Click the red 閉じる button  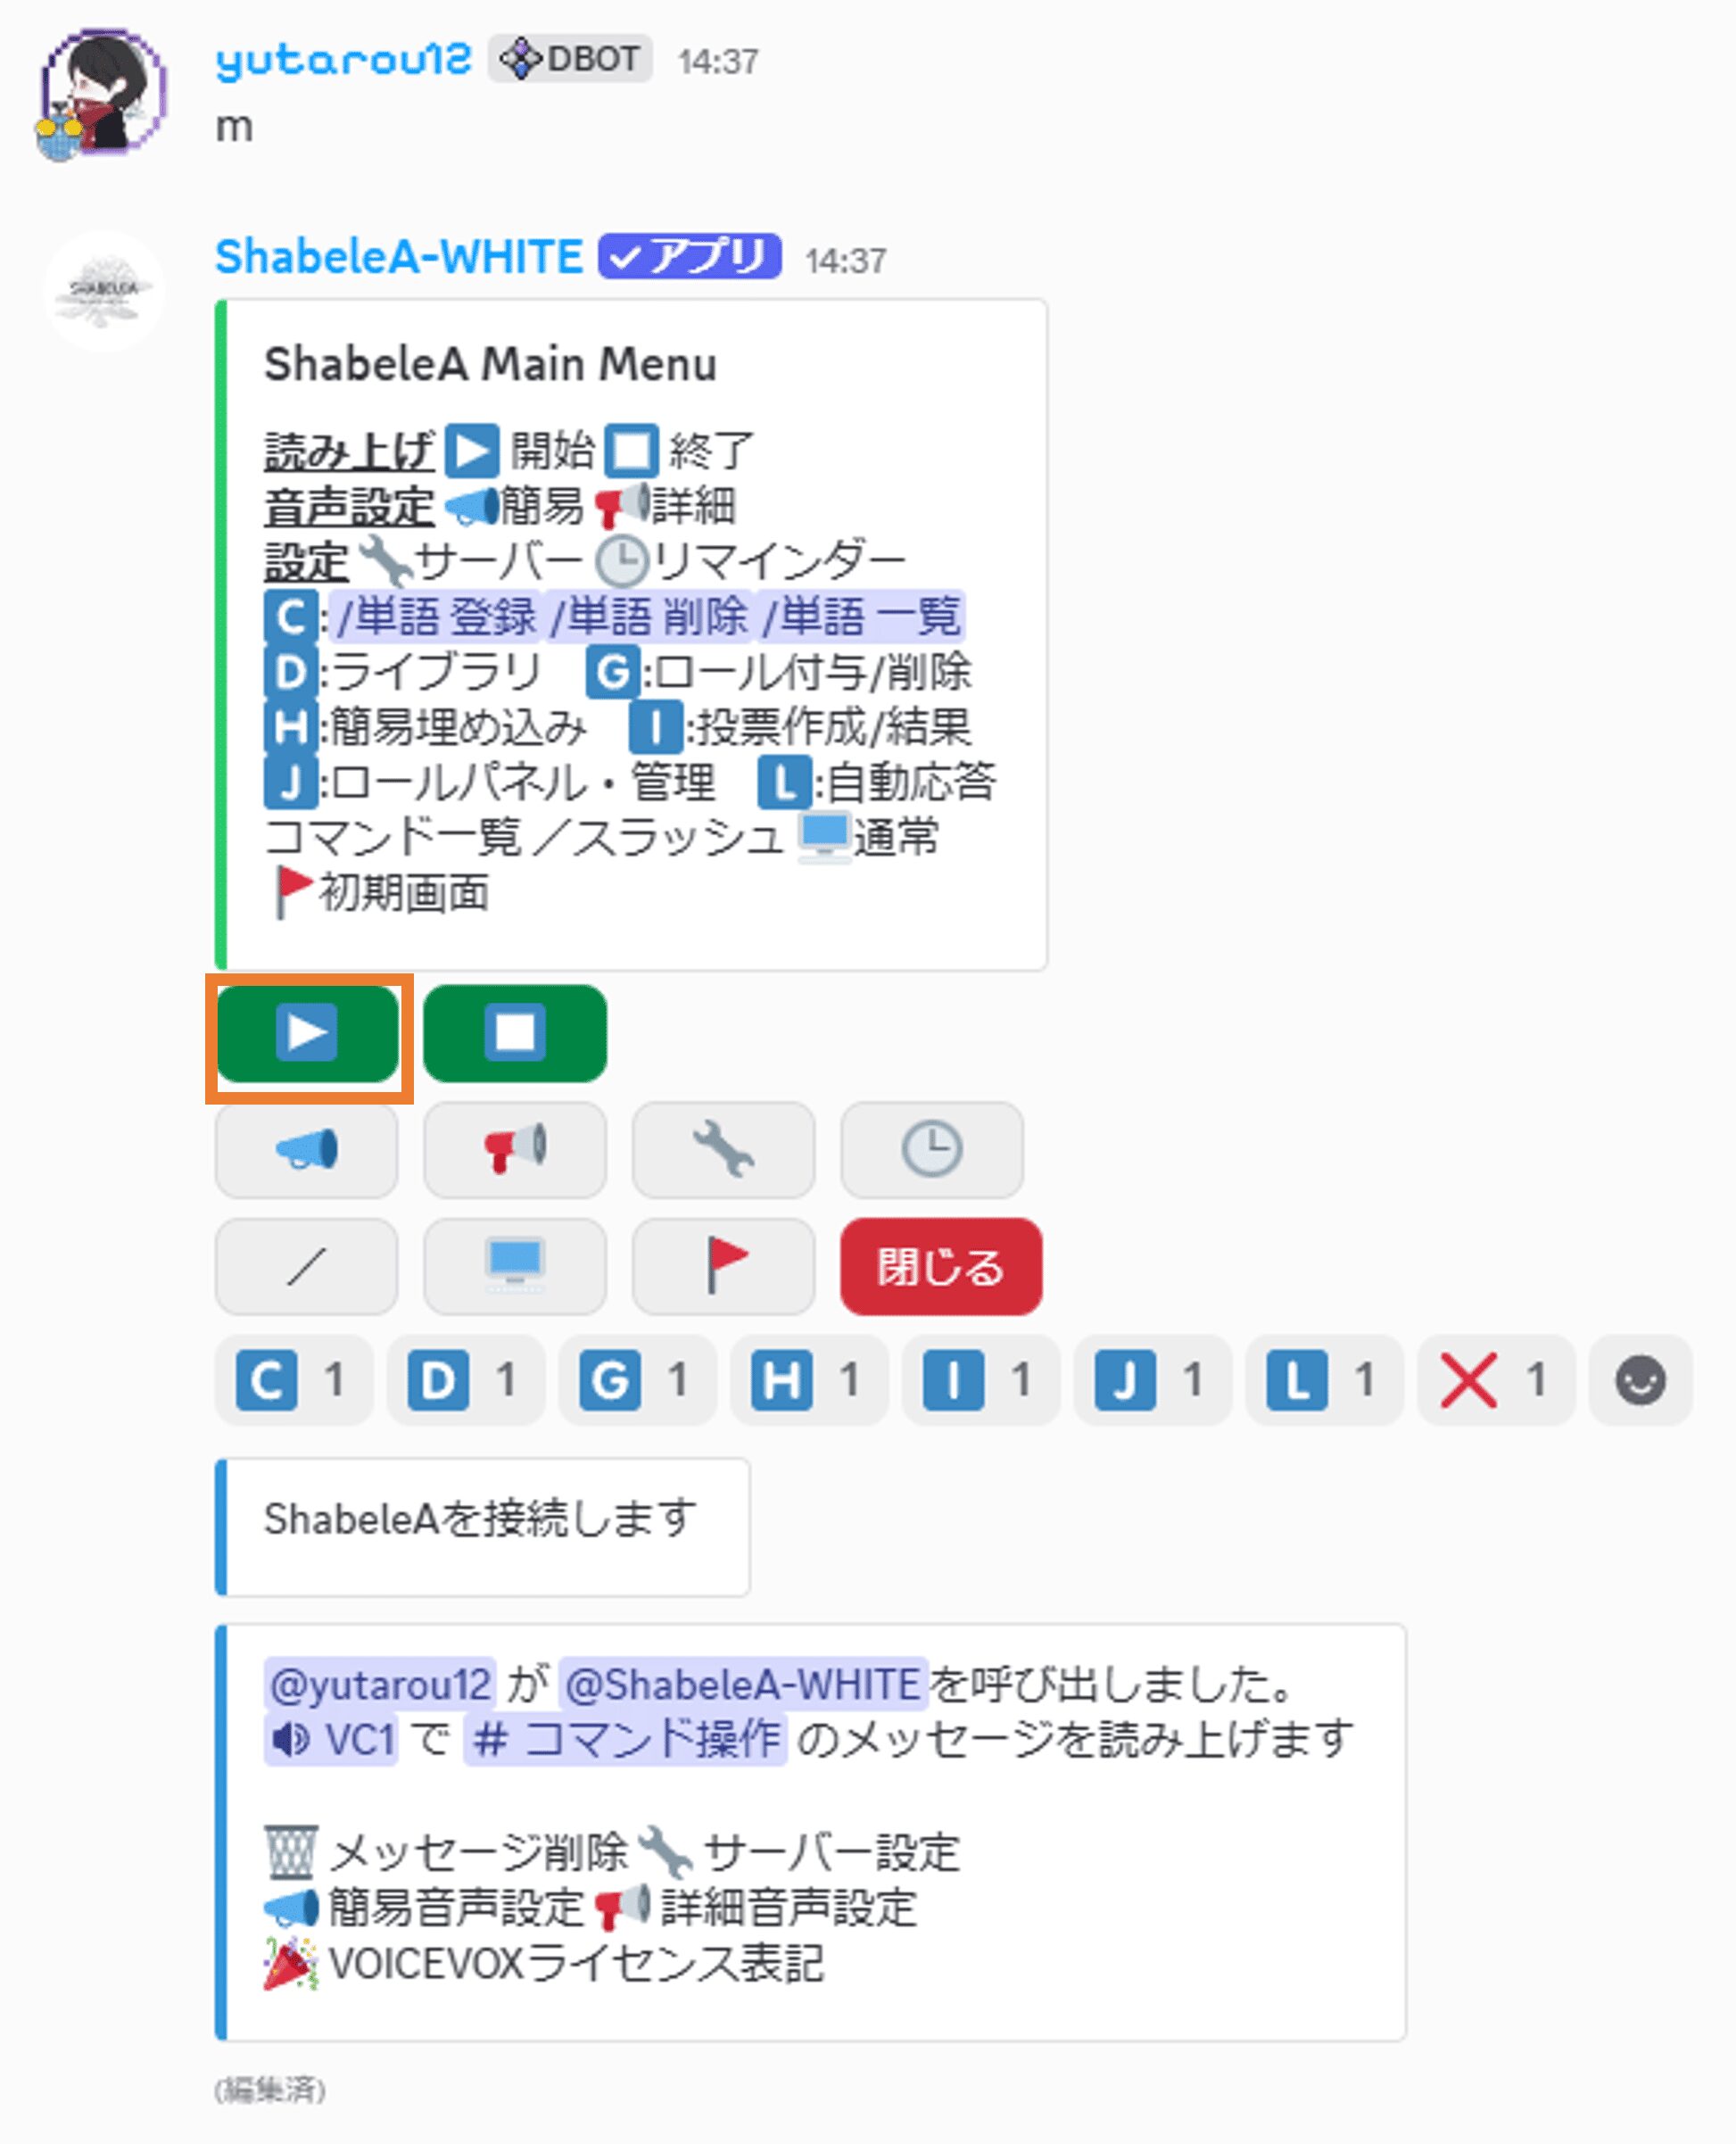click(941, 1266)
